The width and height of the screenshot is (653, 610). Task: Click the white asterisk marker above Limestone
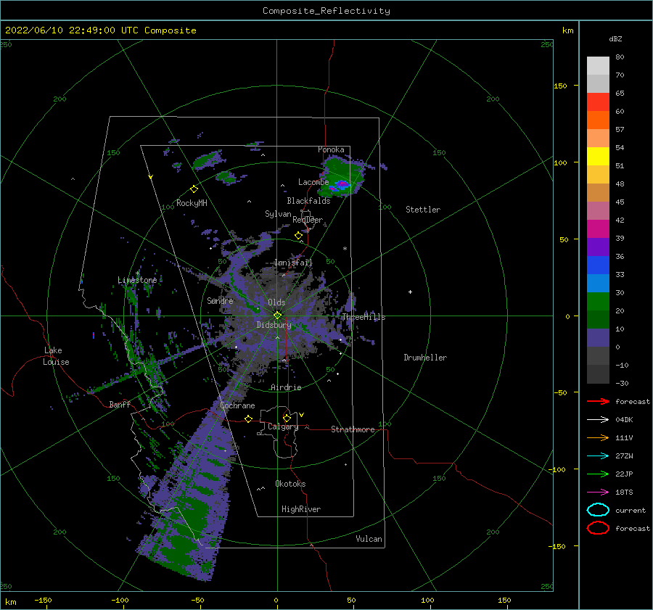pos(137,273)
